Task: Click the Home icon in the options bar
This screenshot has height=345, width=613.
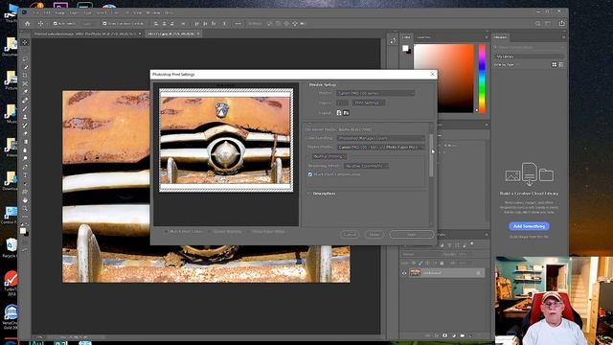Action: pos(28,23)
